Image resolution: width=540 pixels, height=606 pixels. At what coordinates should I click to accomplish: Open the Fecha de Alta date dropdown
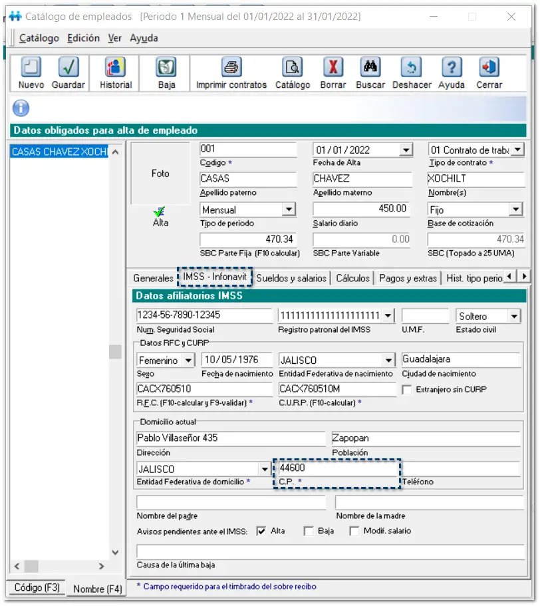pos(406,150)
